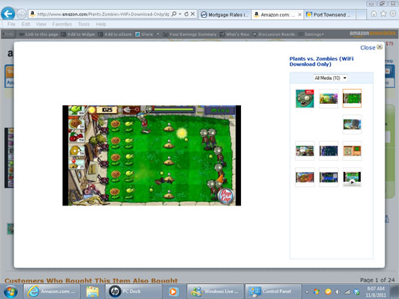Play the video thumbnail in media list
Image resolution: width=399 pixels, height=299 pixels.
[x=352, y=178]
